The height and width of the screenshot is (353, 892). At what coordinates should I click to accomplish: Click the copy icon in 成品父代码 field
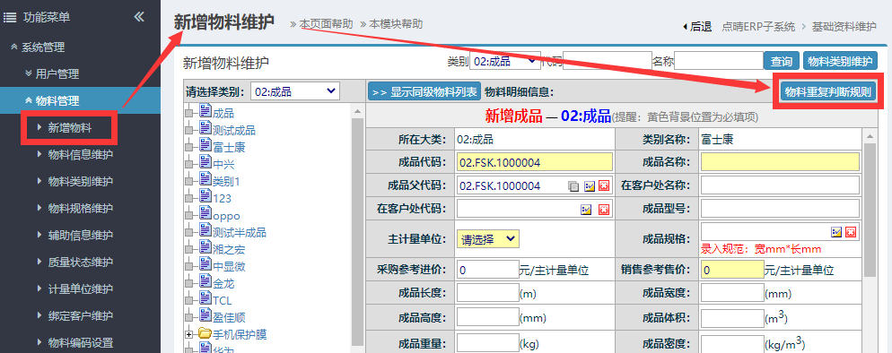(573, 185)
